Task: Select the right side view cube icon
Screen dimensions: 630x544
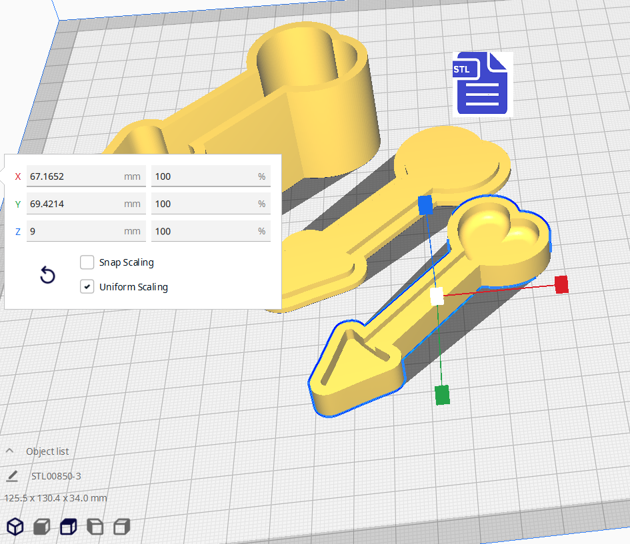Action: (x=121, y=527)
